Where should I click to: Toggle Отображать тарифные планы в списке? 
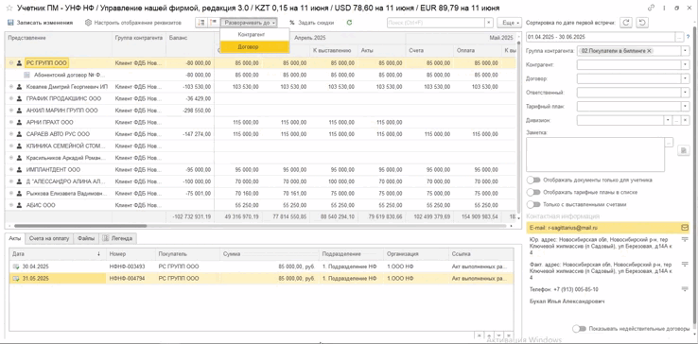(x=532, y=192)
